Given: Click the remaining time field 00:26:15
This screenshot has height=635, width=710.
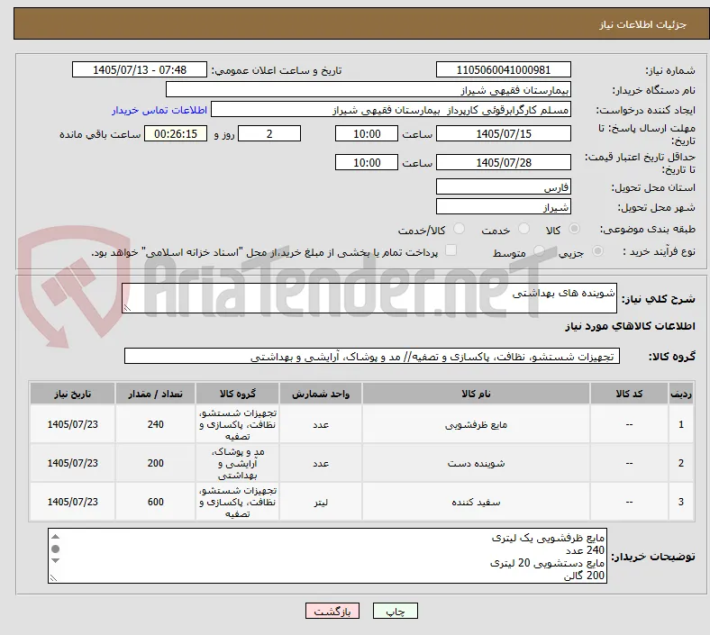Looking at the screenshot, I should tap(175, 133).
